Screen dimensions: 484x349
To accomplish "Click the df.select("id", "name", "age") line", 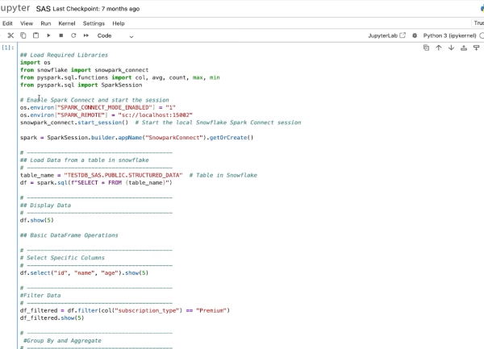I will [84, 273].
